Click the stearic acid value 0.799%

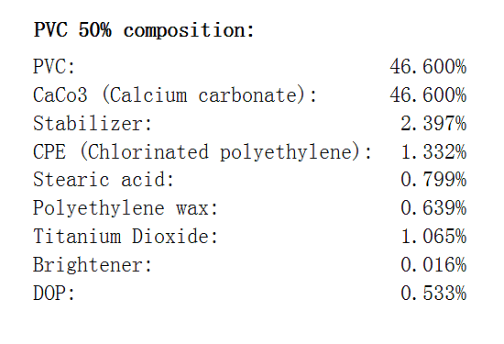pos(433,180)
